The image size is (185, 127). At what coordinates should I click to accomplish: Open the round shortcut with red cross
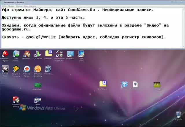(27, 71)
